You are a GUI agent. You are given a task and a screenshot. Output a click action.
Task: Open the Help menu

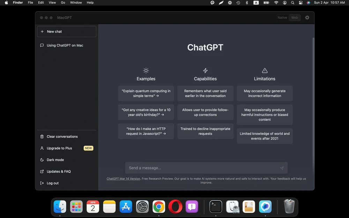(90, 3)
